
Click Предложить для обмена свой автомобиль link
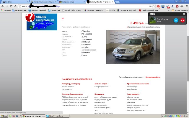tap(144, 27)
